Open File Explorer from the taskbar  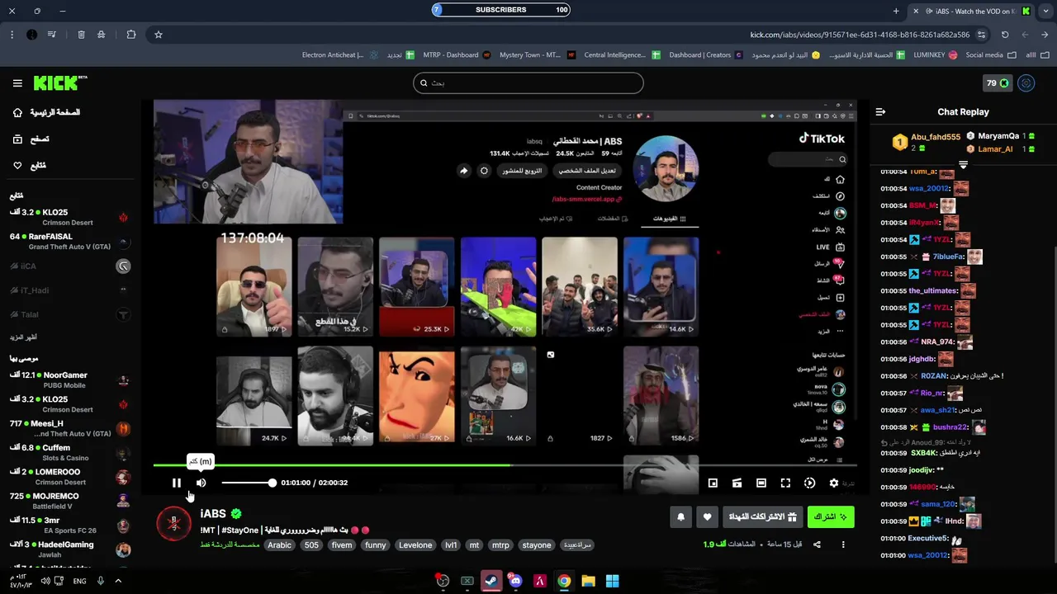click(x=588, y=581)
